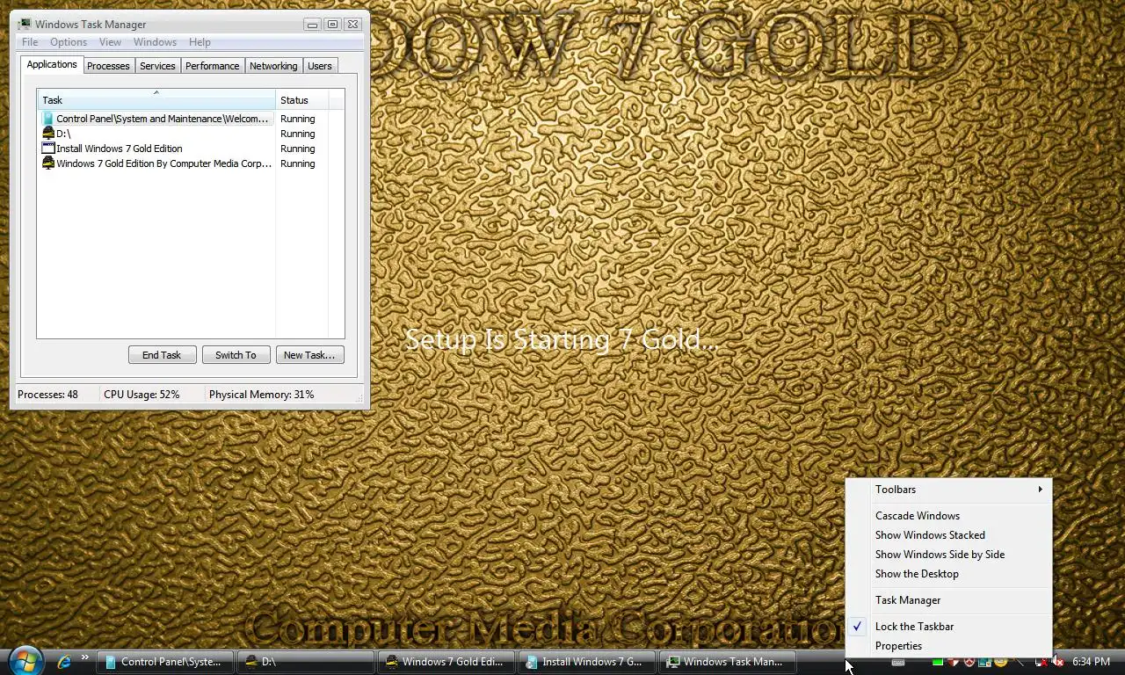Viewport: 1125px width, 675px height.
Task: Click the green rectangle tray icon
Action: click(938, 663)
